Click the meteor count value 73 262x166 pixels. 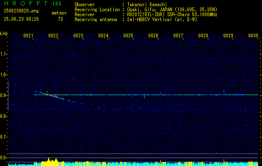pyautogui.click(x=60, y=19)
